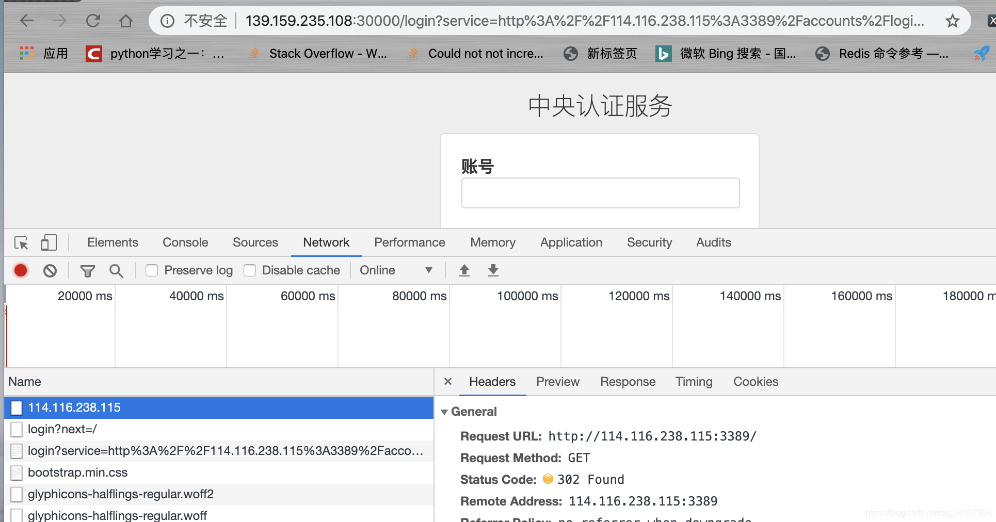Open the 新标签页 bookmark
This screenshot has width=996, height=522.
tap(600, 53)
